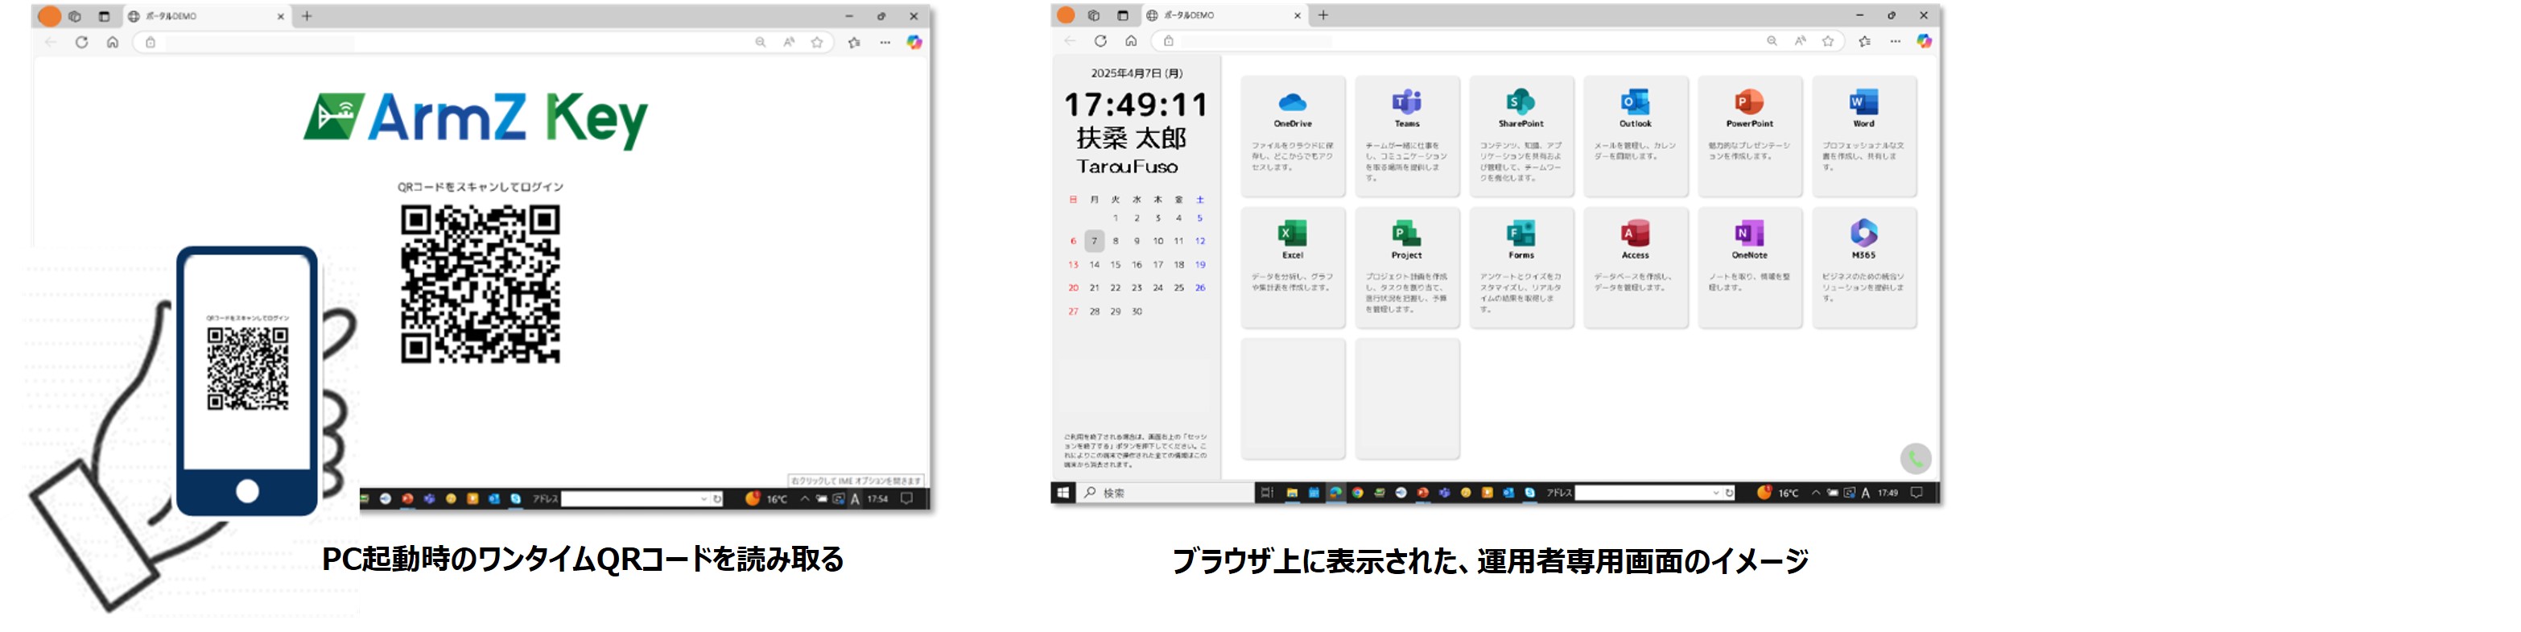Click the IME 'A' indicator in the QR login taskbar
The height and width of the screenshot is (632, 2521).
(x=854, y=499)
